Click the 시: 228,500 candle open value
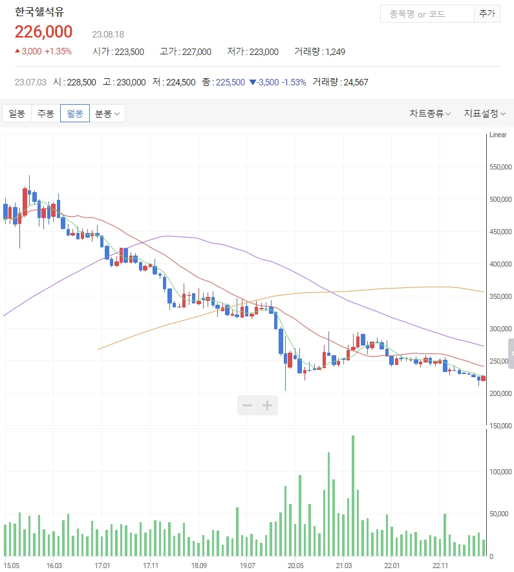The height and width of the screenshot is (572, 514). [75, 82]
